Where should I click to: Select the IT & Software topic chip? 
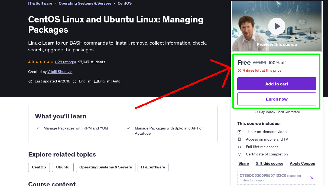coord(153,167)
